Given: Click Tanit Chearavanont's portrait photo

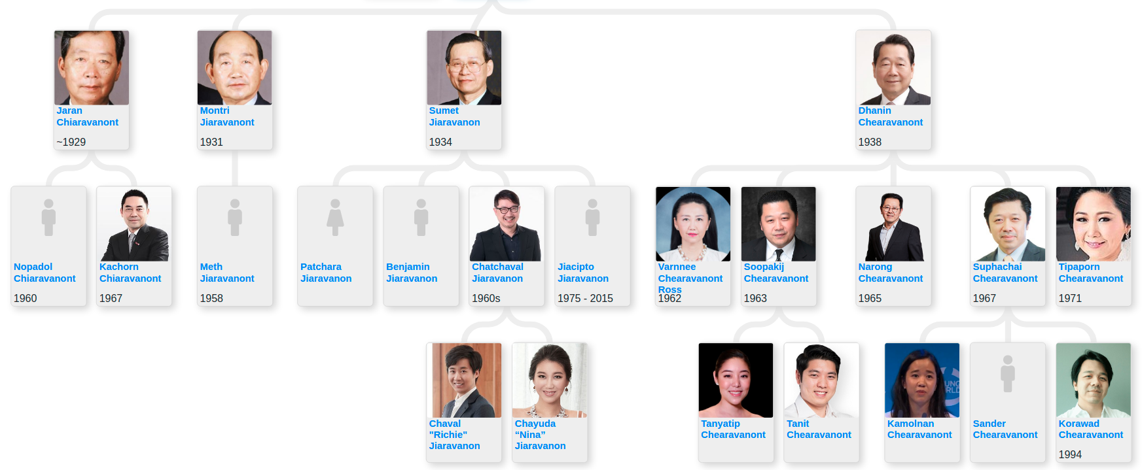Looking at the screenshot, I should 821,380.
